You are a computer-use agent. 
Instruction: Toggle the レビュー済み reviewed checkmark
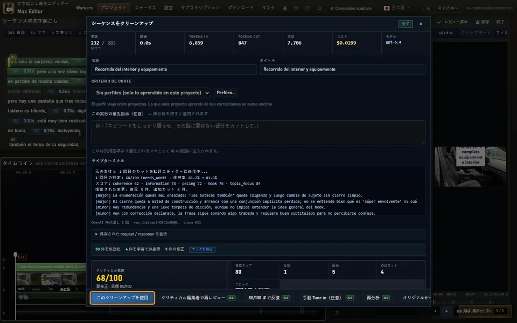452,22
